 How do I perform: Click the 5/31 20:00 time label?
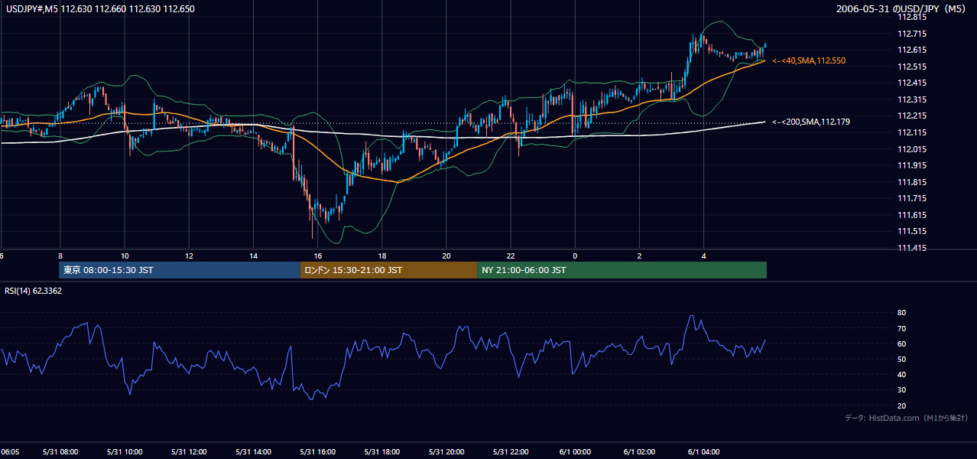(447, 452)
